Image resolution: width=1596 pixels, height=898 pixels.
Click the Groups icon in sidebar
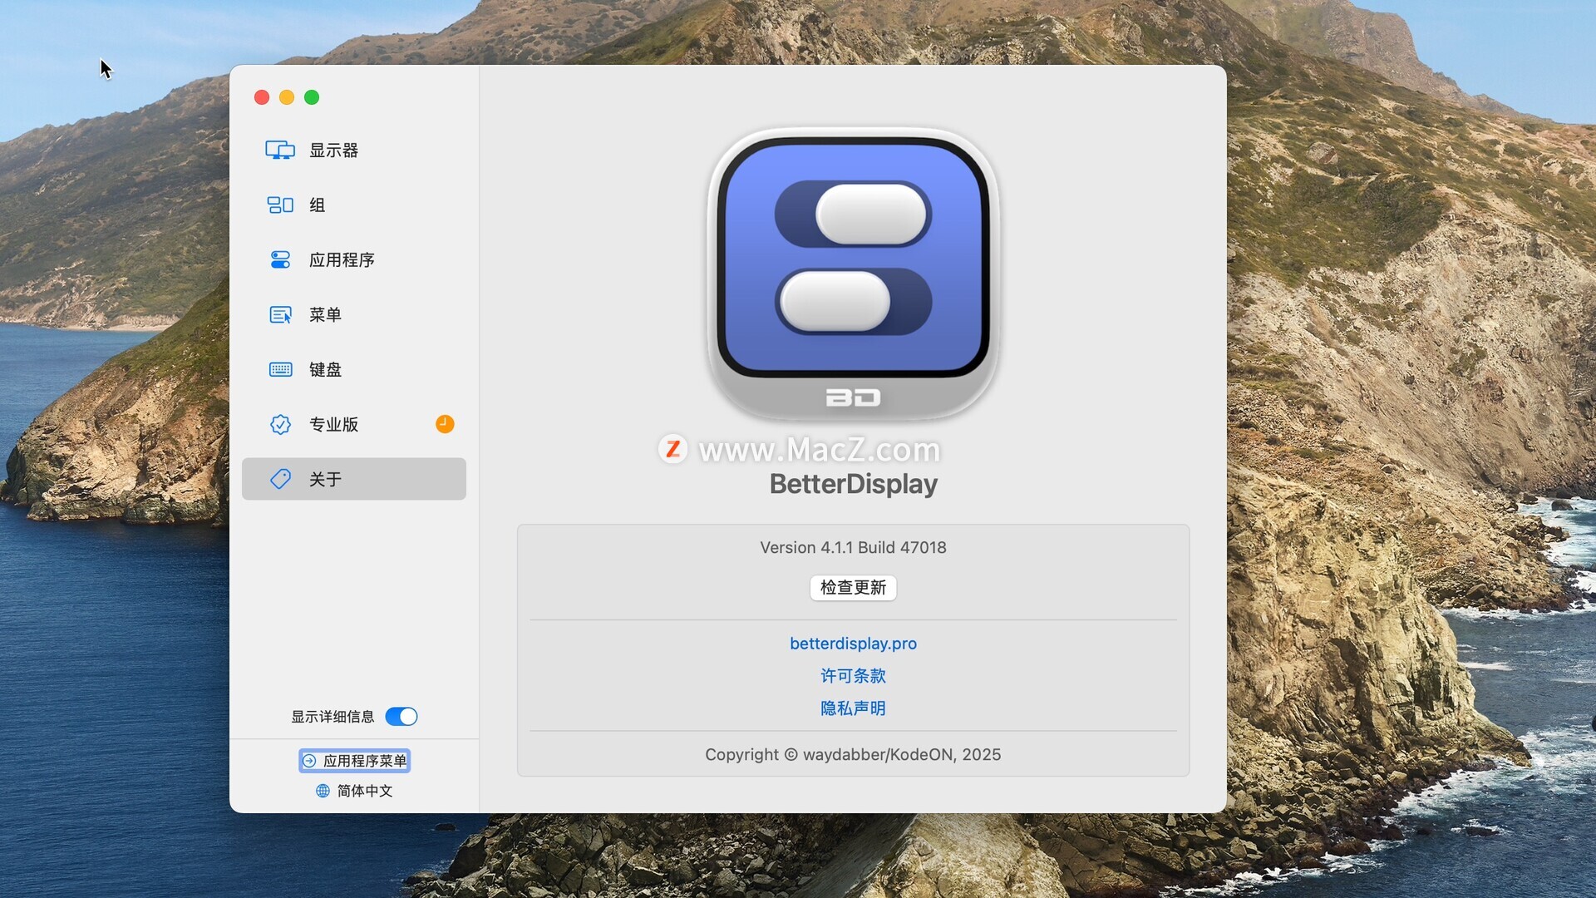coord(280,205)
